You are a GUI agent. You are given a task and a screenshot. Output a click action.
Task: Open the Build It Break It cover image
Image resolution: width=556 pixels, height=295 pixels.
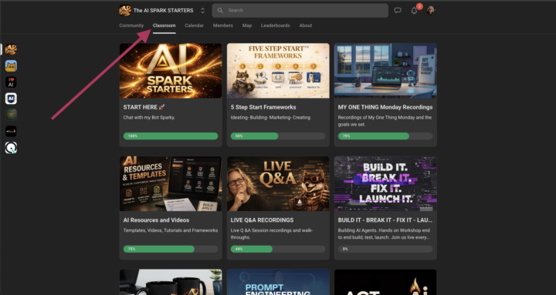[385, 184]
